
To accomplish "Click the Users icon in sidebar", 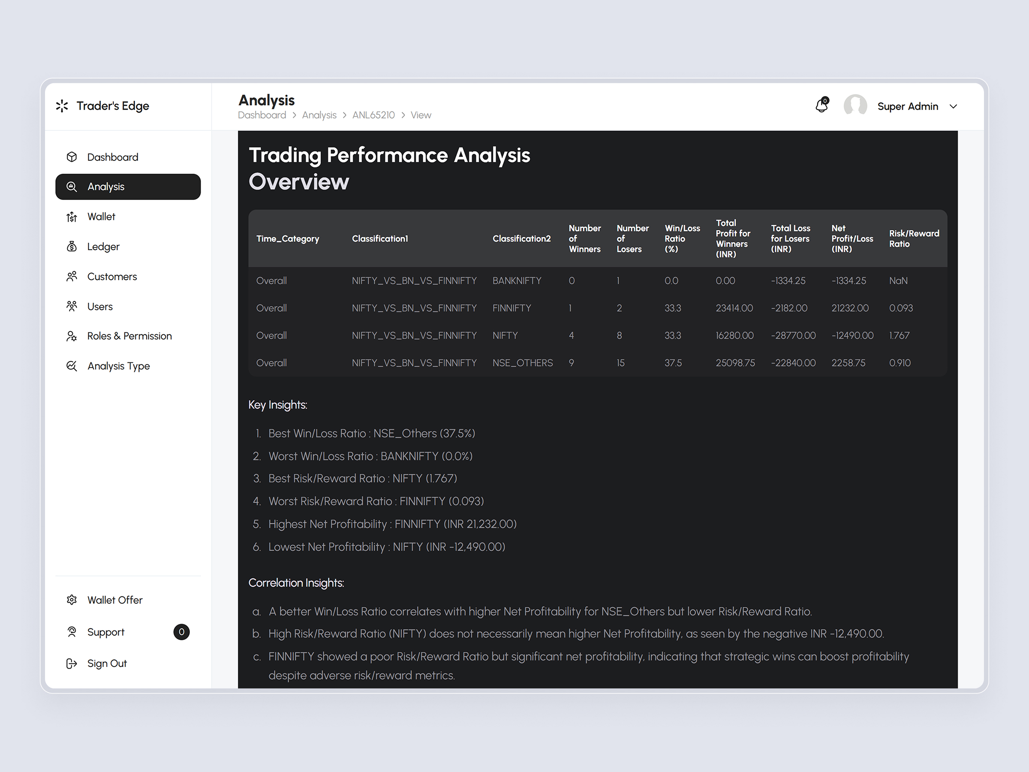I will click(x=72, y=306).
